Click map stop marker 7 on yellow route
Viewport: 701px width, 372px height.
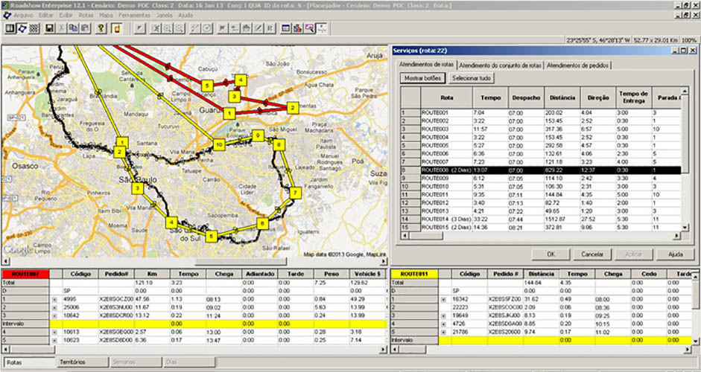tap(296, 193)
